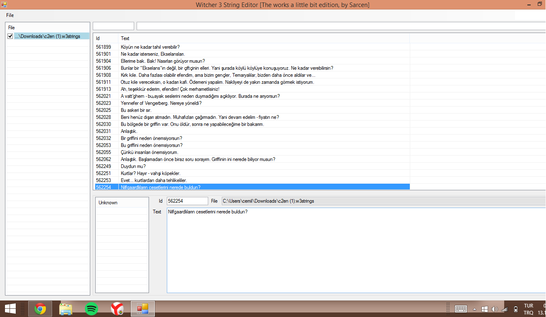Image resolution: width=546 pixels, height=317 pixels.
Task: Focus the long search box above Text column
Action: pyautogui.click(x=341, y=26)
